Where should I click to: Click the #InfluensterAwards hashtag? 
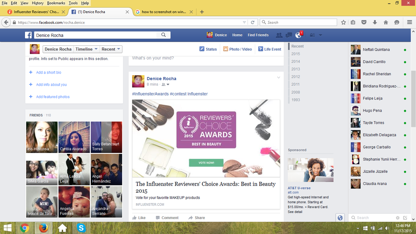pos(150,94)
